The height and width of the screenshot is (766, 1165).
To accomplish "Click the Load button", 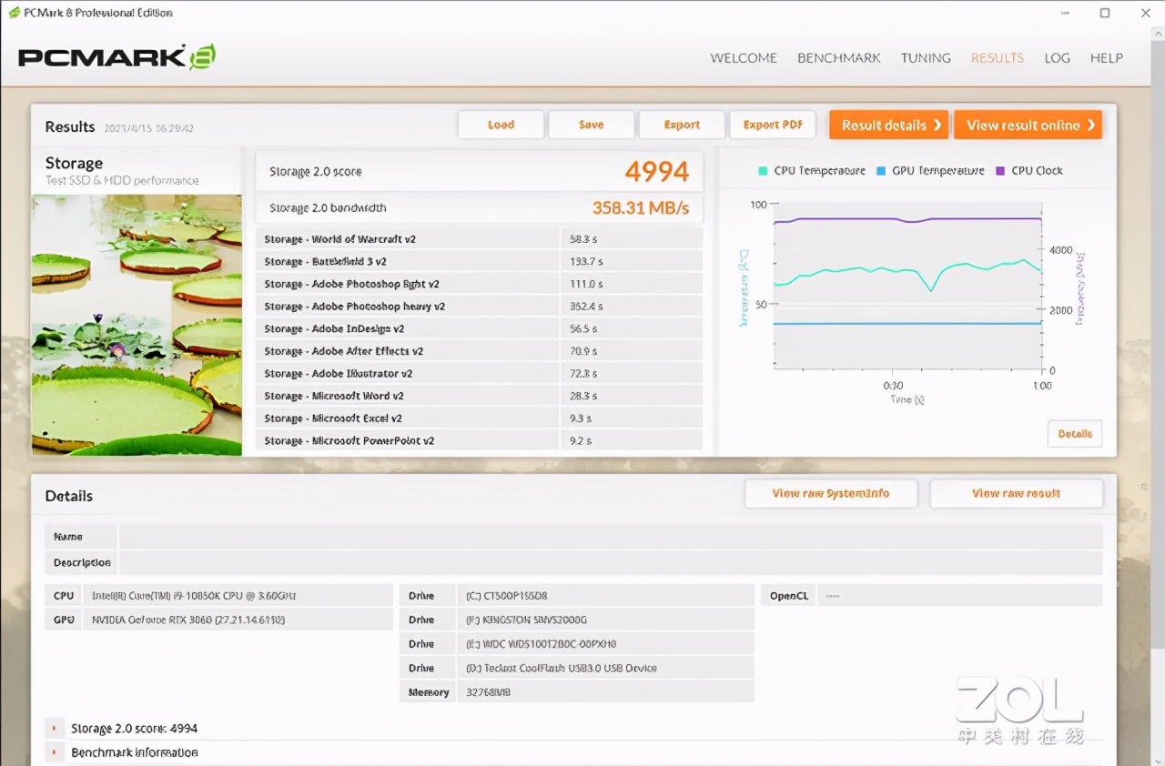I will (501, 125).
